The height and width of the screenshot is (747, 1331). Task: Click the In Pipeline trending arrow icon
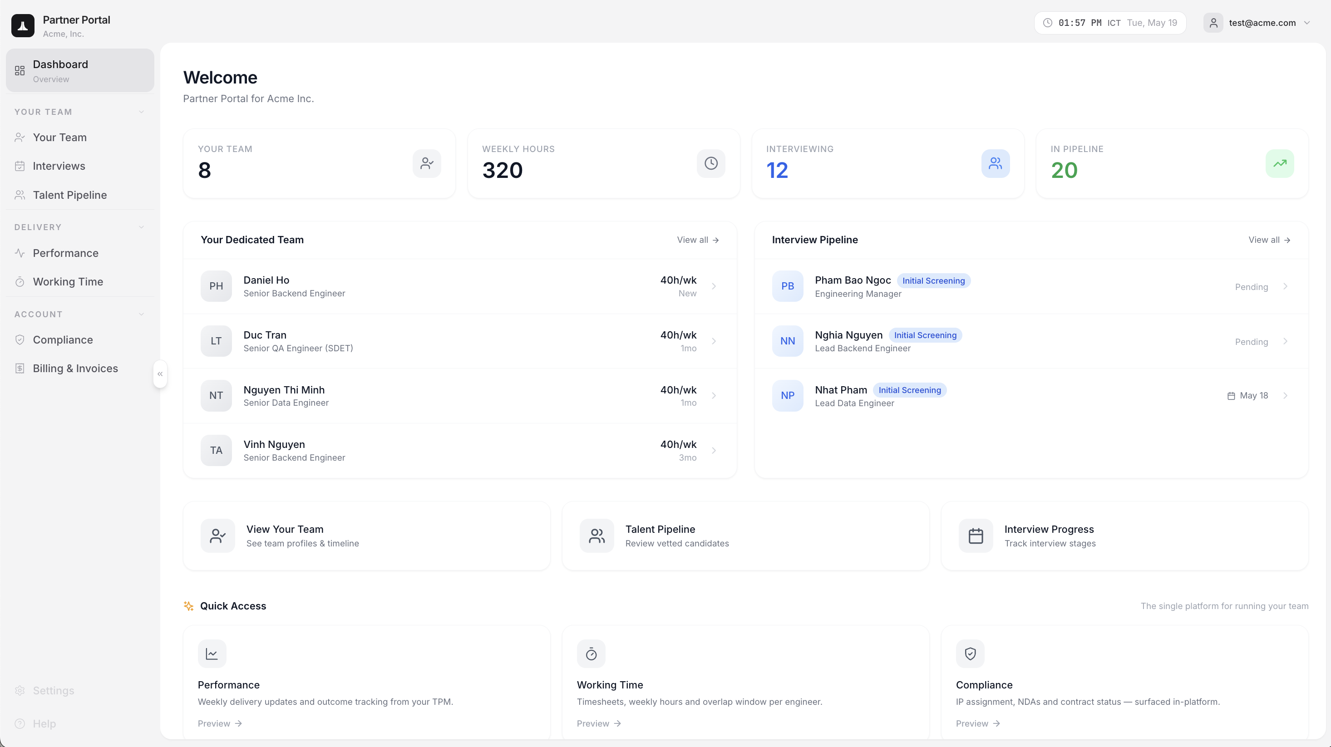1280,164
